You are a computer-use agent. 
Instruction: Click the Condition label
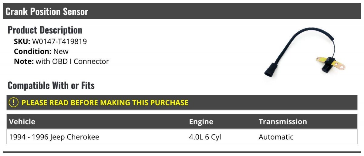(32, 51)
